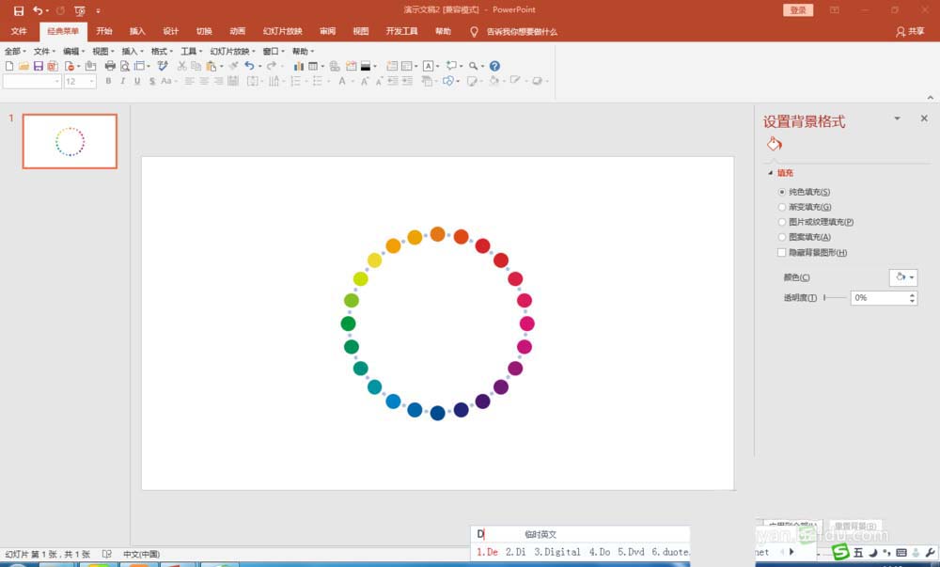
Task: Pick IME candidate 1.De
Action: click(x=487, y=552)
